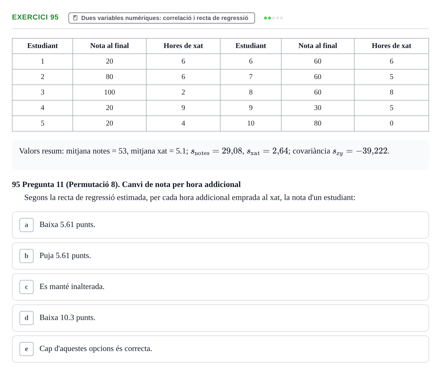
Task: Select answer option a 'Baixa 5.61 punts'
Action: [x=220, y=225]
